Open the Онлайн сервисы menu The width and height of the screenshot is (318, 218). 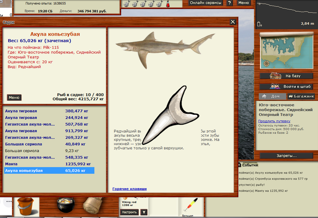coord(206,3)
